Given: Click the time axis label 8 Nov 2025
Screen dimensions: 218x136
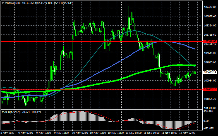Looking at the screenshot, I should [8, 133].
